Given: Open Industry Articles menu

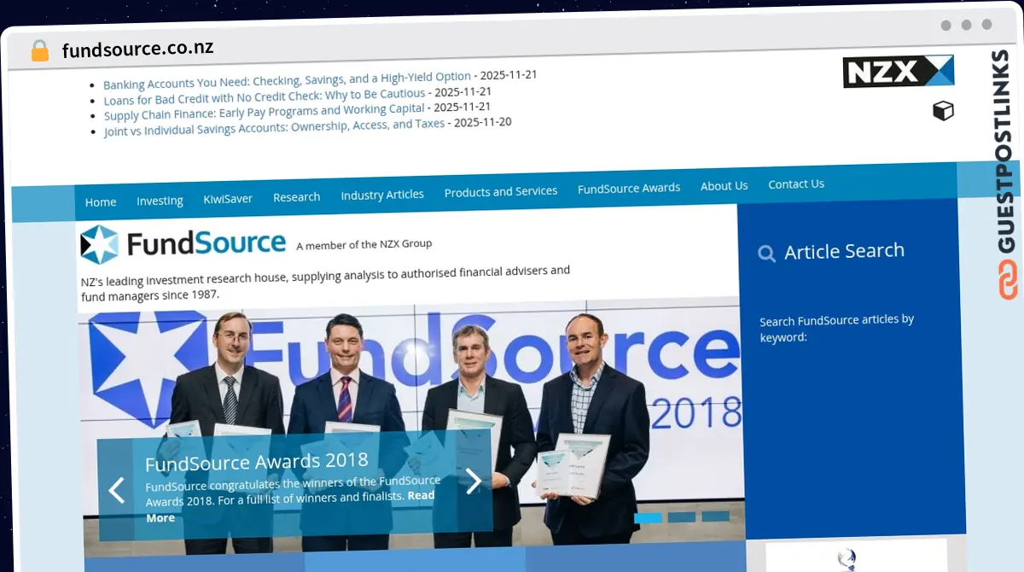Looking at the screenshot, I should coord(382,195).
